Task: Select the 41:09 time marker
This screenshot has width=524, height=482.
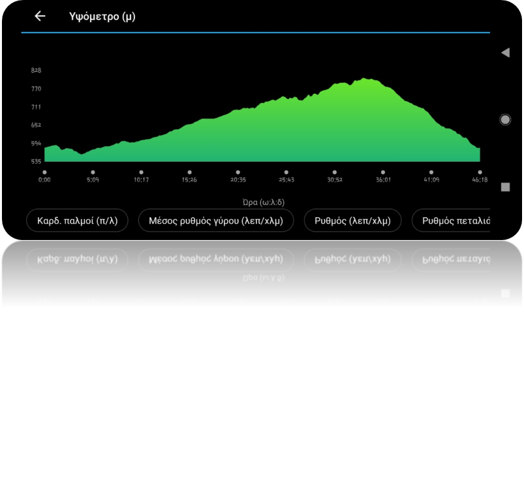Action: click(431, 177)
